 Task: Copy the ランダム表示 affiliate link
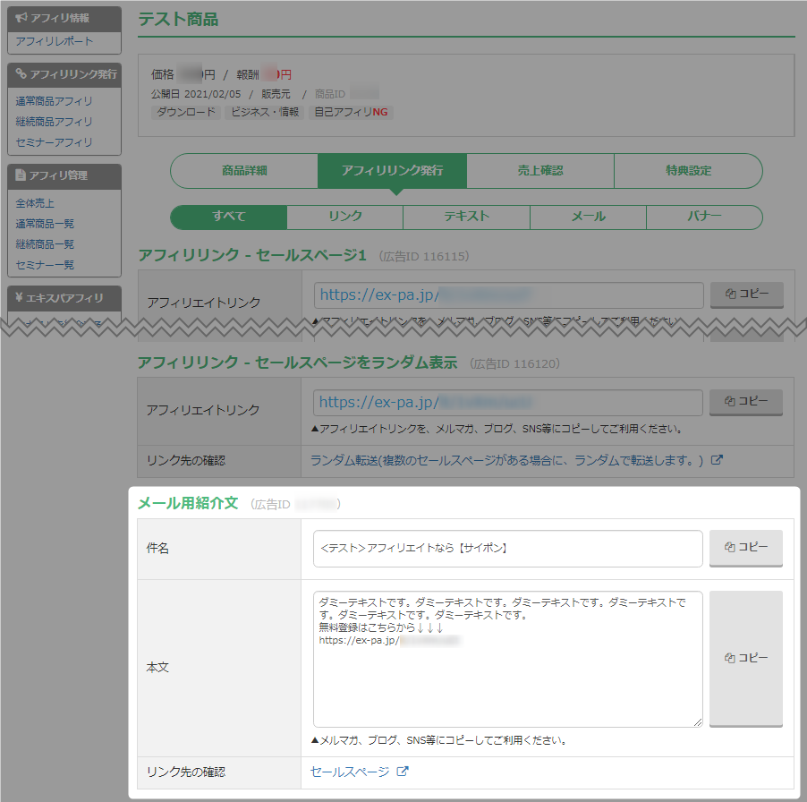(745, 402)
